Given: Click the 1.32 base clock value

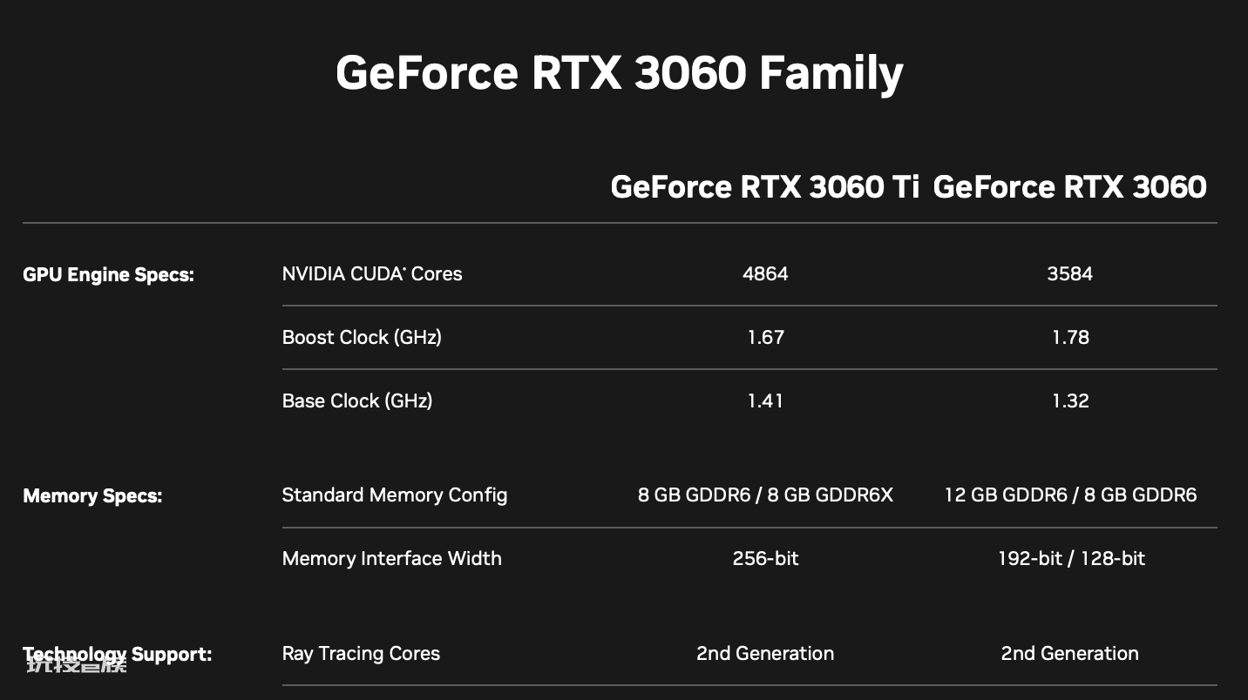Looking at the screenshot, I should click(x=1070, y=400).
